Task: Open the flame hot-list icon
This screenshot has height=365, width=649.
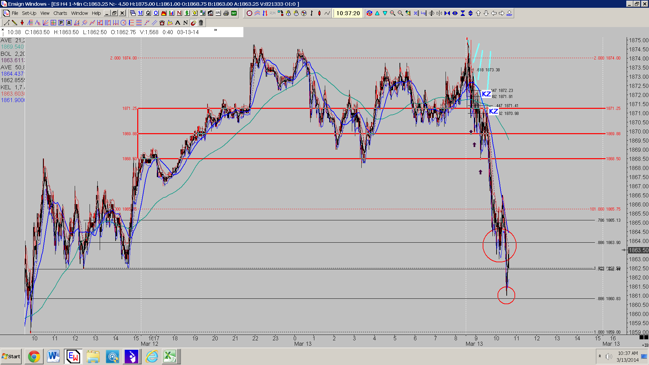Action: click(x=164, y=13)
